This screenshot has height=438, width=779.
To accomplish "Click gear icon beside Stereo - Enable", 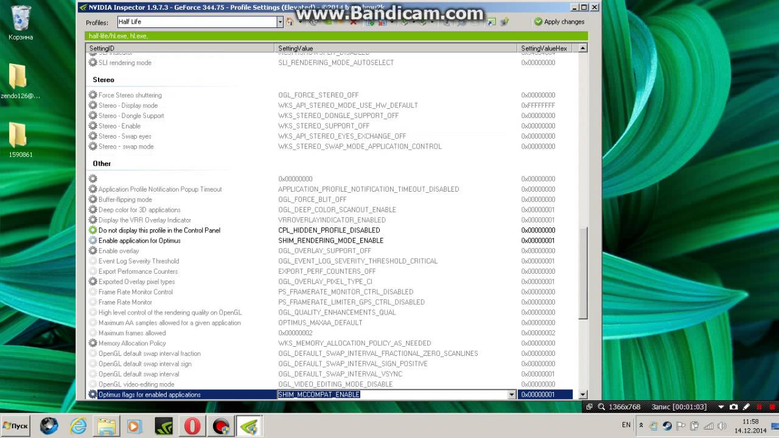I will 93,126.
